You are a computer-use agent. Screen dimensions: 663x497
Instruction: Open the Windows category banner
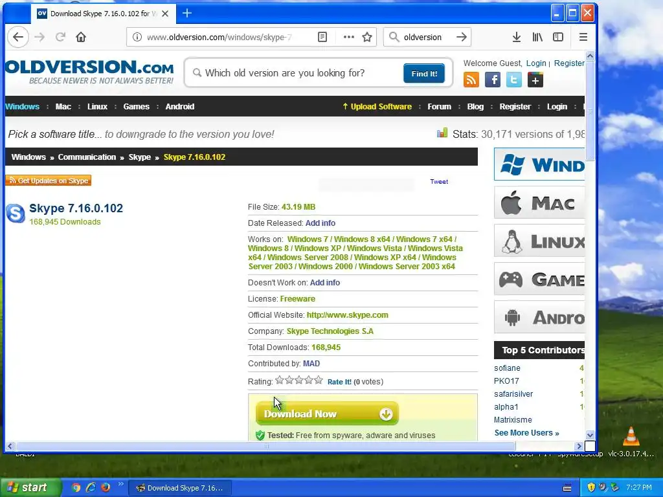[x=539, y=164]
